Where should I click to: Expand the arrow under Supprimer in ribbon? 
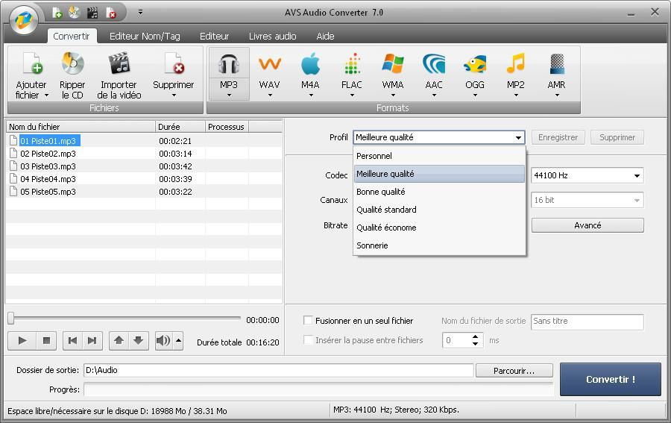pyautogui.click(x=174, y=95)
